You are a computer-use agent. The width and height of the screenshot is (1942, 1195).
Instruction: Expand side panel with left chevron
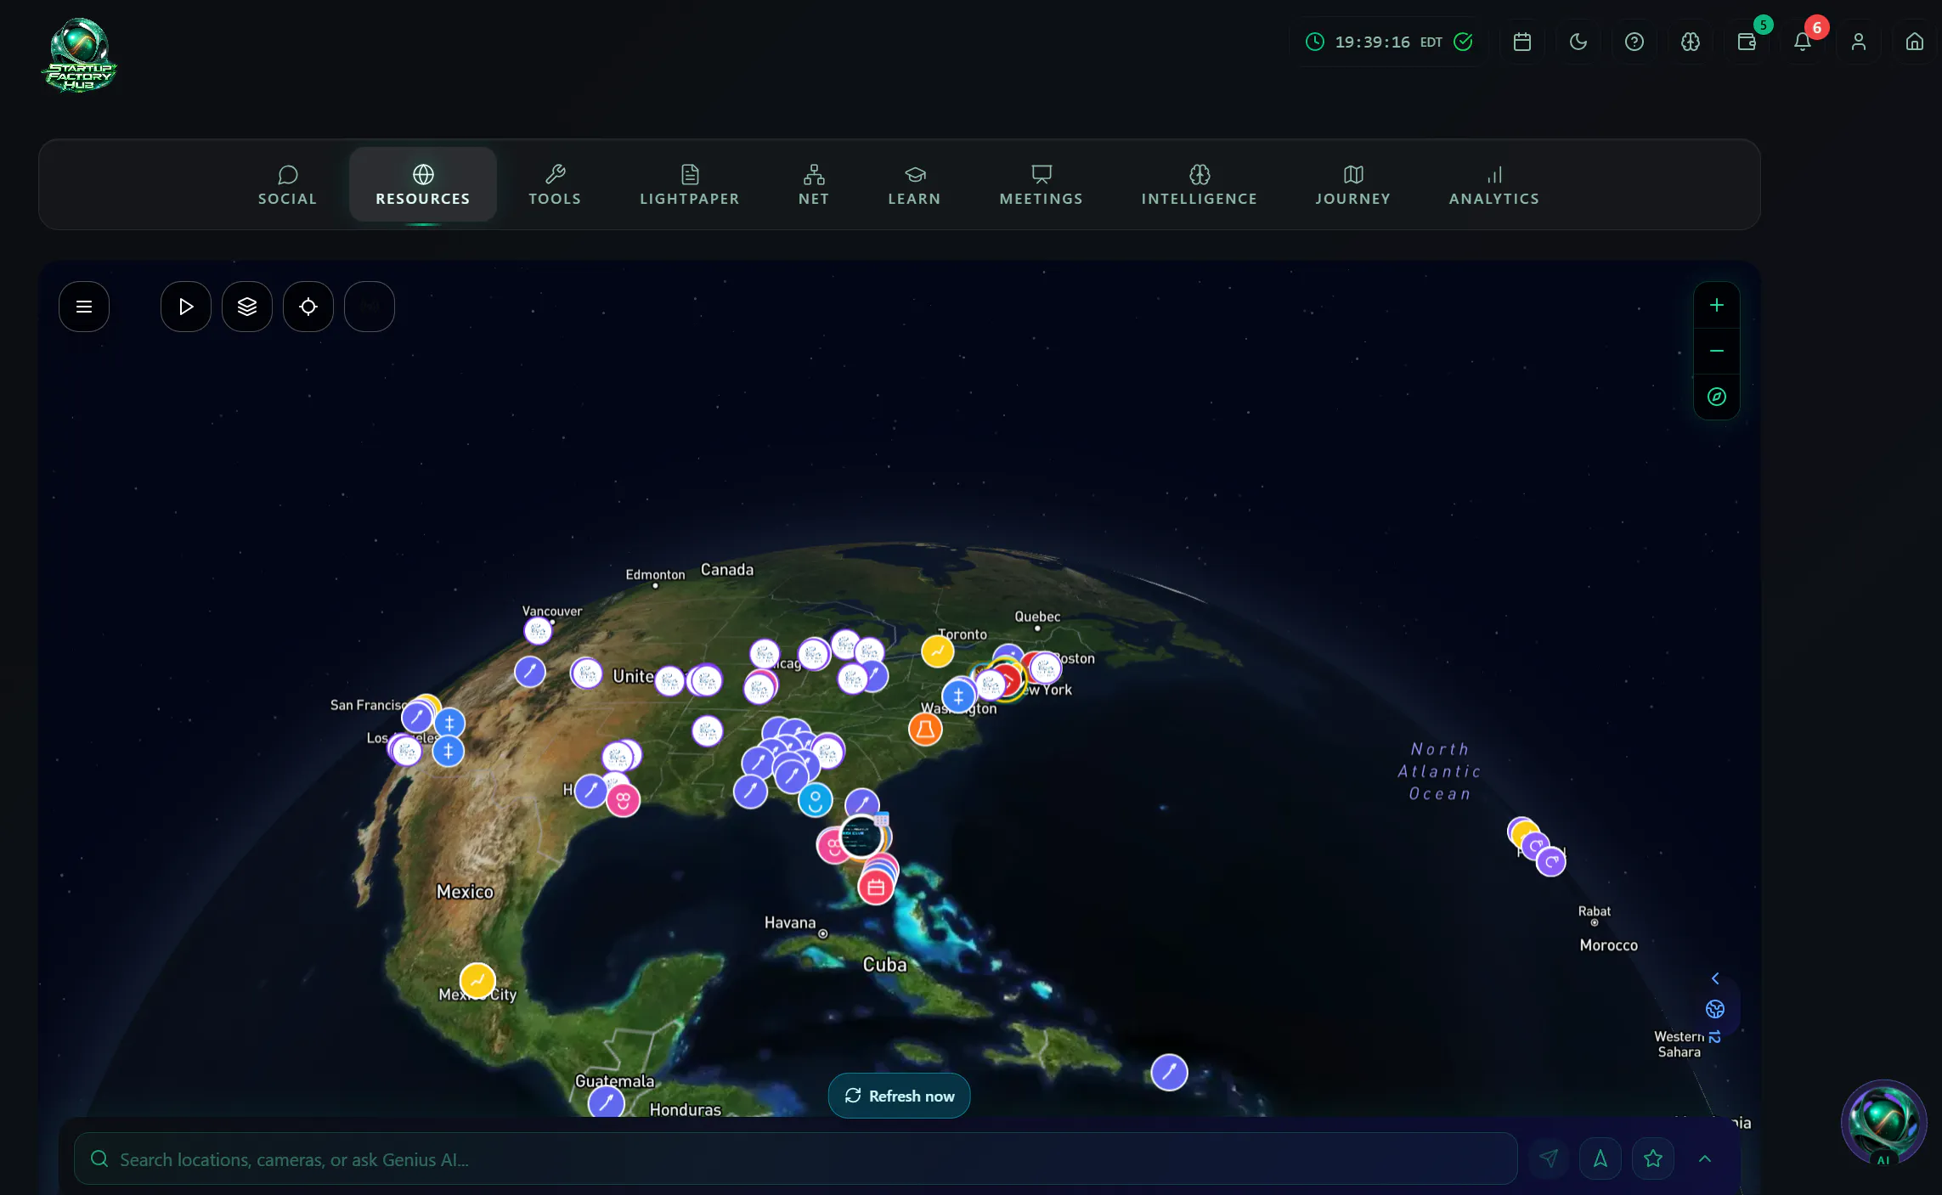[x=1715, y=978]
